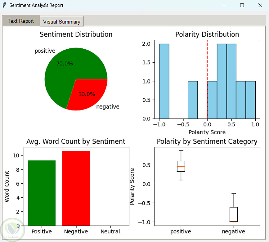Click the histogram bar near -0.4
Screen dimensions: 269x242
coord(193,100)
